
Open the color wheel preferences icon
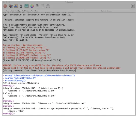[x=32, y=6]
